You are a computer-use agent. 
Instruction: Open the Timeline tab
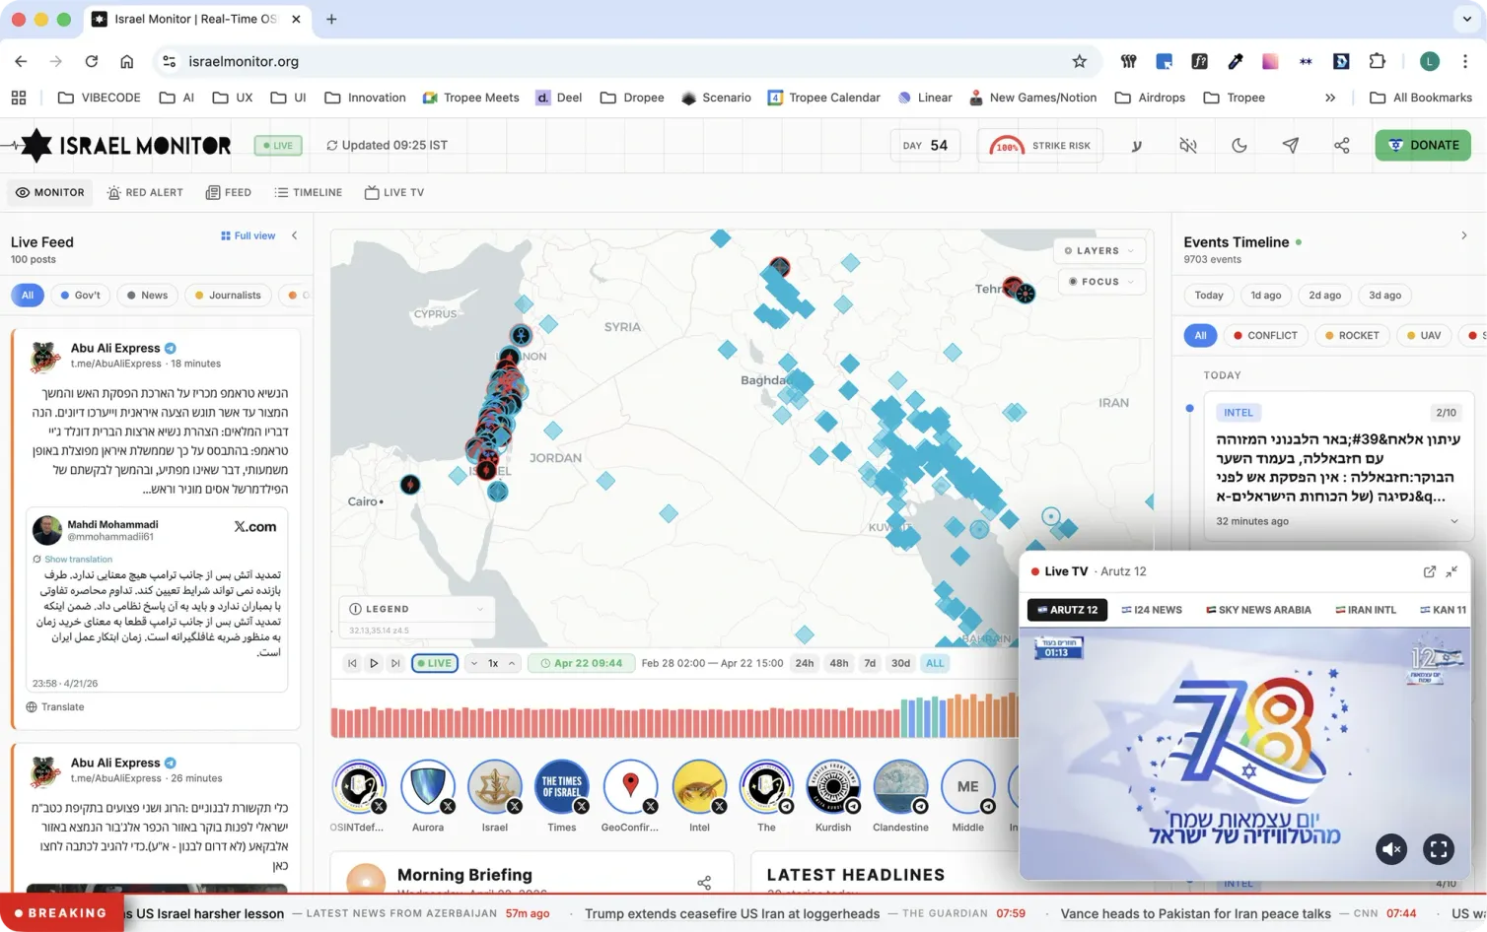(x=309, y=193)
